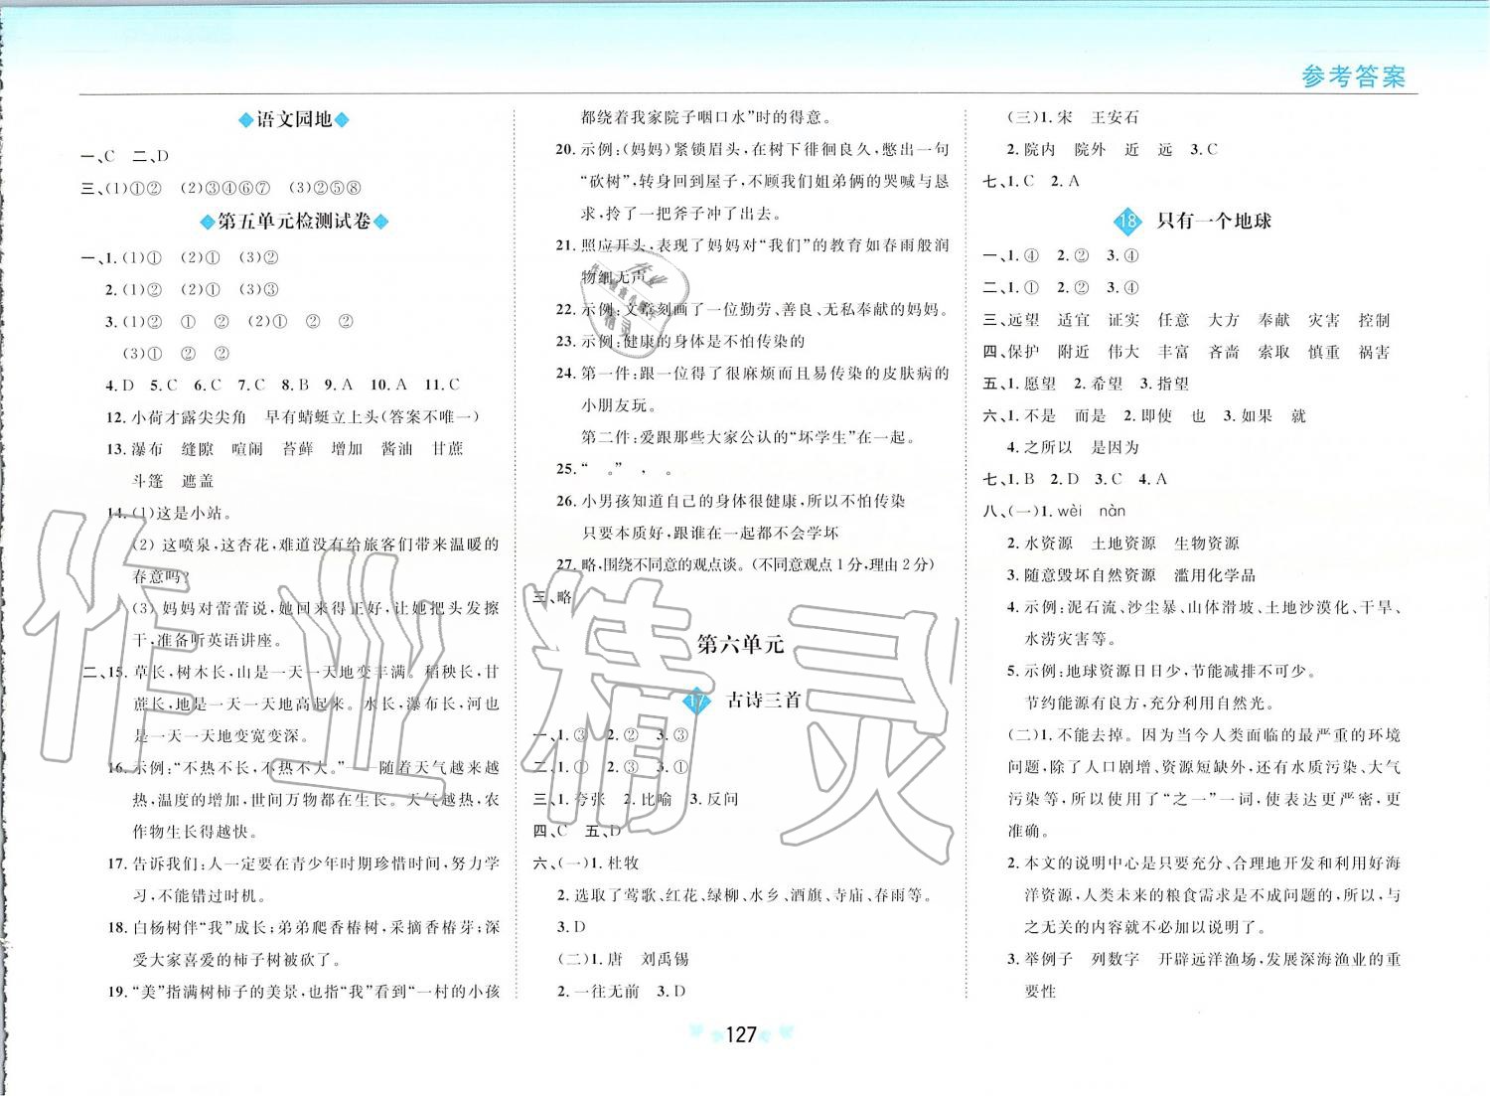Click the number 17 lesson badge
The height and width of the screenshot is (1096, 1490).
[x=698, y=701]
